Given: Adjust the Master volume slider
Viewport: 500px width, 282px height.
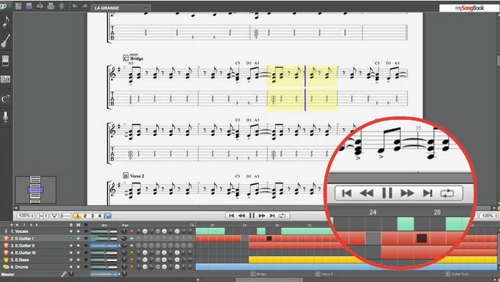Looking at the screenshot, I should (x=104, y=274).
